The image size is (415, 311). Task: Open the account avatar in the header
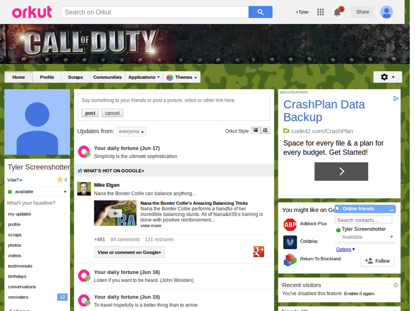point(386,12)
